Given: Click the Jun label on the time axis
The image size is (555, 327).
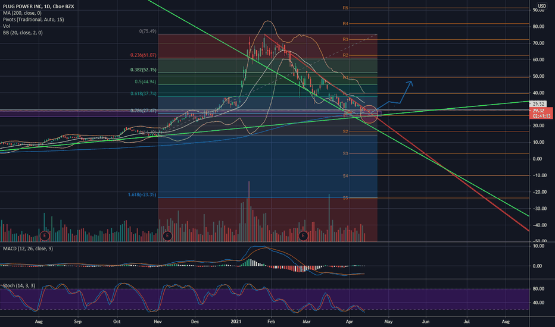Looking at the screenshot, I should click(x=425, y=321).
